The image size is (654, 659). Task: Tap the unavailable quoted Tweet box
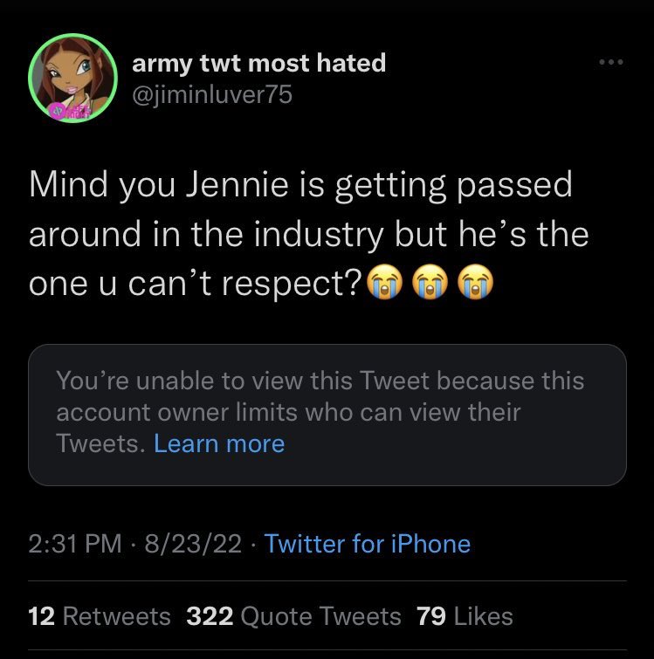(x=327, y=415)
